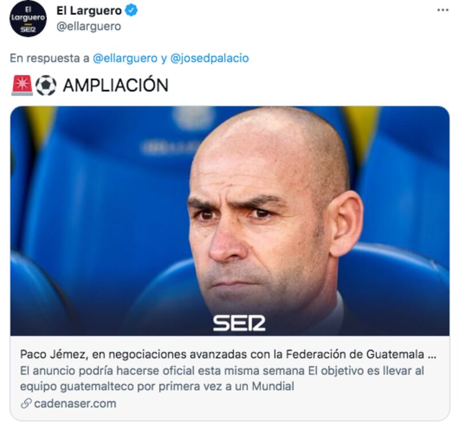Screen dimensions: 459x430
Task: Click the soccer ball emoji
Action: [46, 85]
